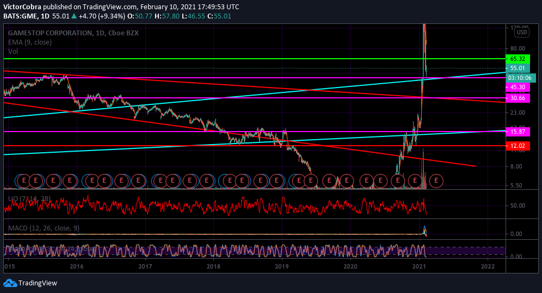Click the 2021 label on time axis
Screen dimensions: 542x293
click(x=419, y=266)
